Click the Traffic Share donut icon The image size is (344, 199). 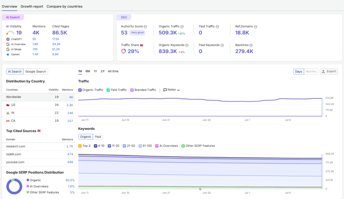tap(124, 51)
